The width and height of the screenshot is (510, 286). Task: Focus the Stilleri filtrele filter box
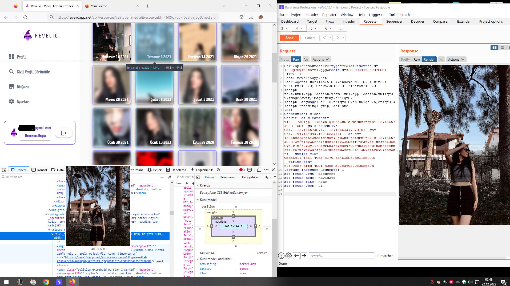pyautogui.click(x=185, y=177)
